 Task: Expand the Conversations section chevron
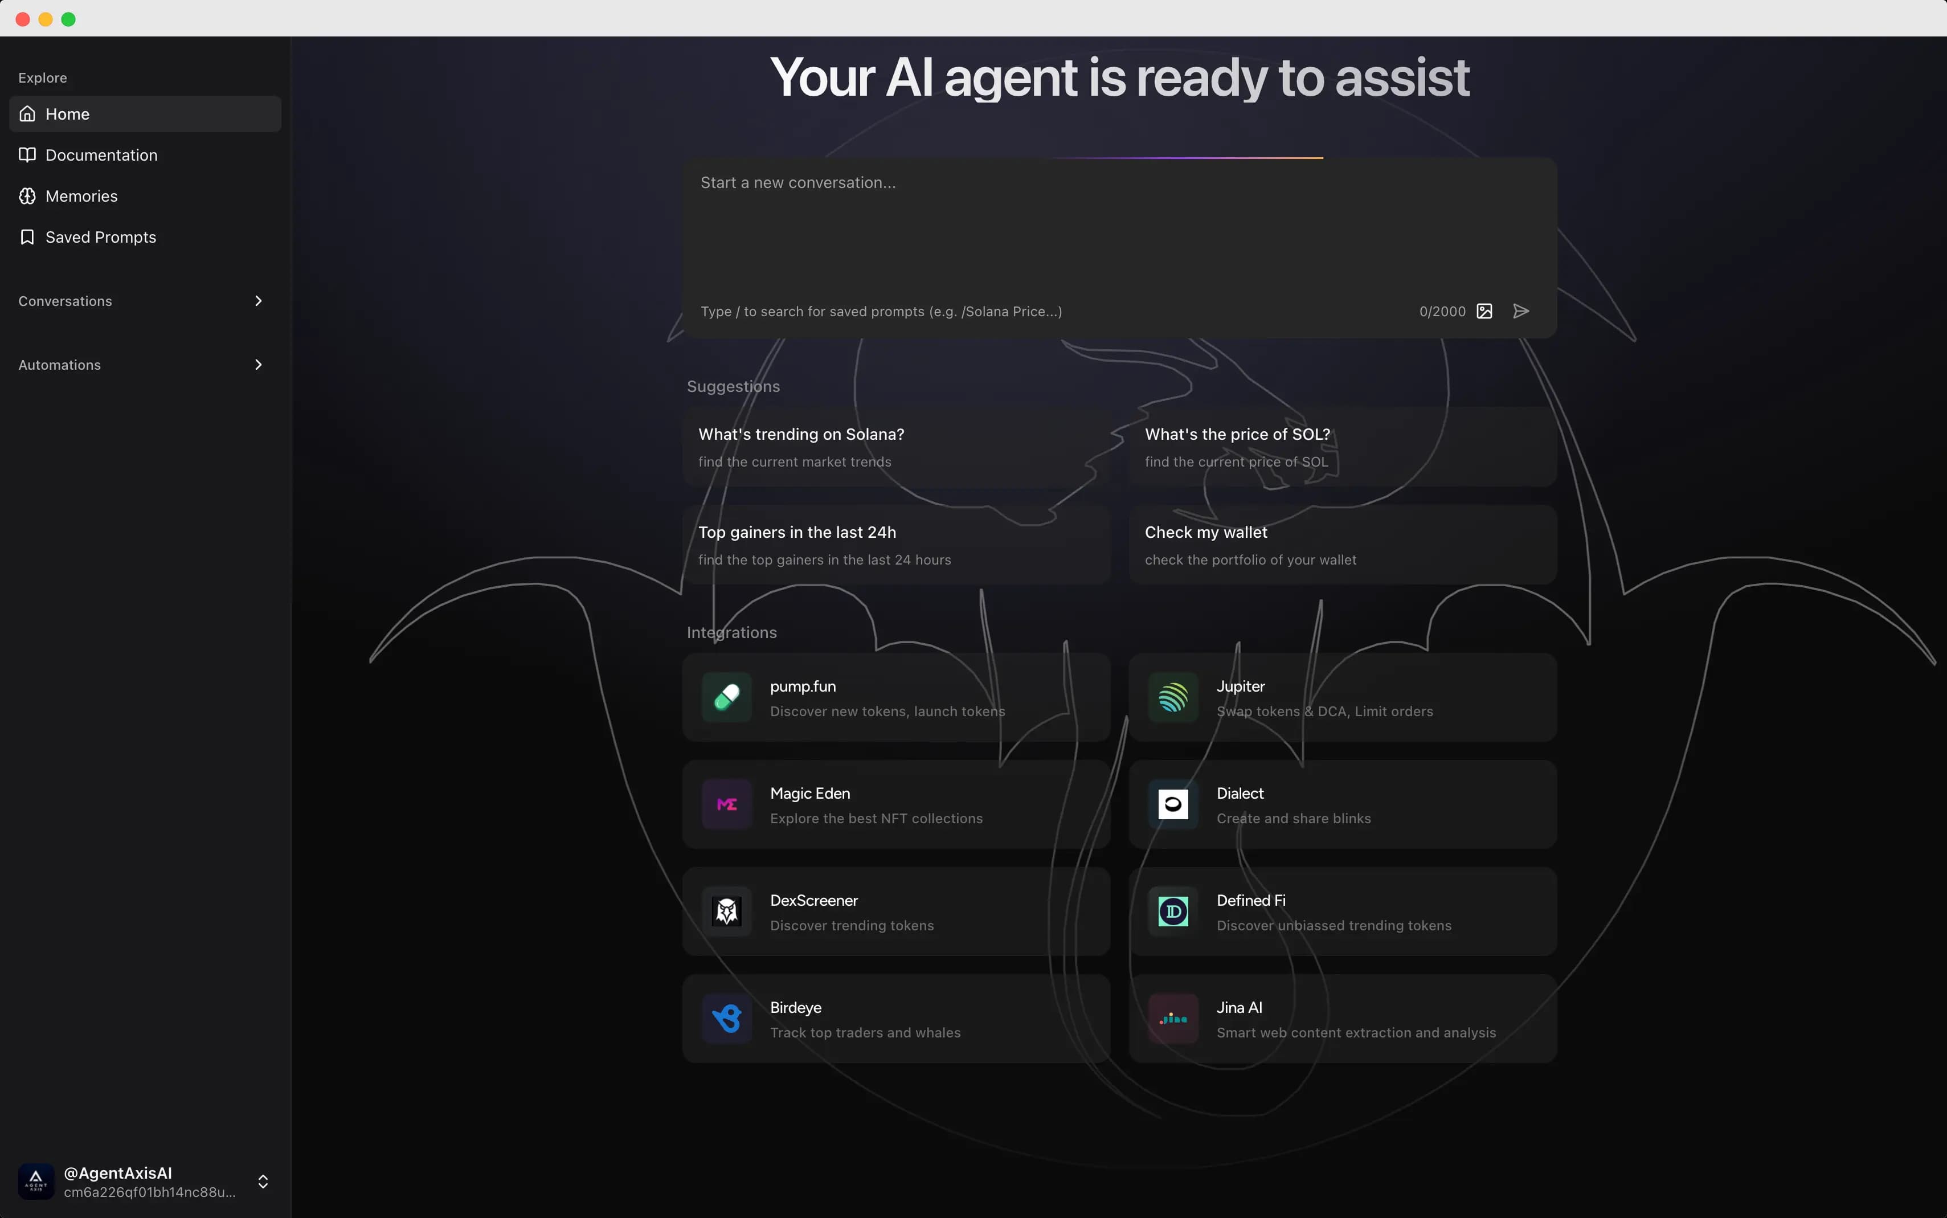click(258, 300)
